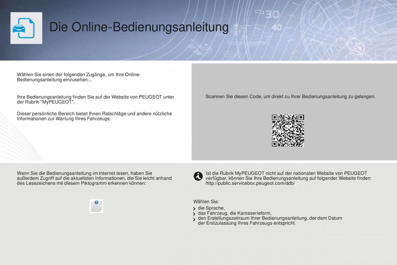397x265 pixels.
Task: Click the chevron before 'die Sprache,'
Action: [194, 209]
